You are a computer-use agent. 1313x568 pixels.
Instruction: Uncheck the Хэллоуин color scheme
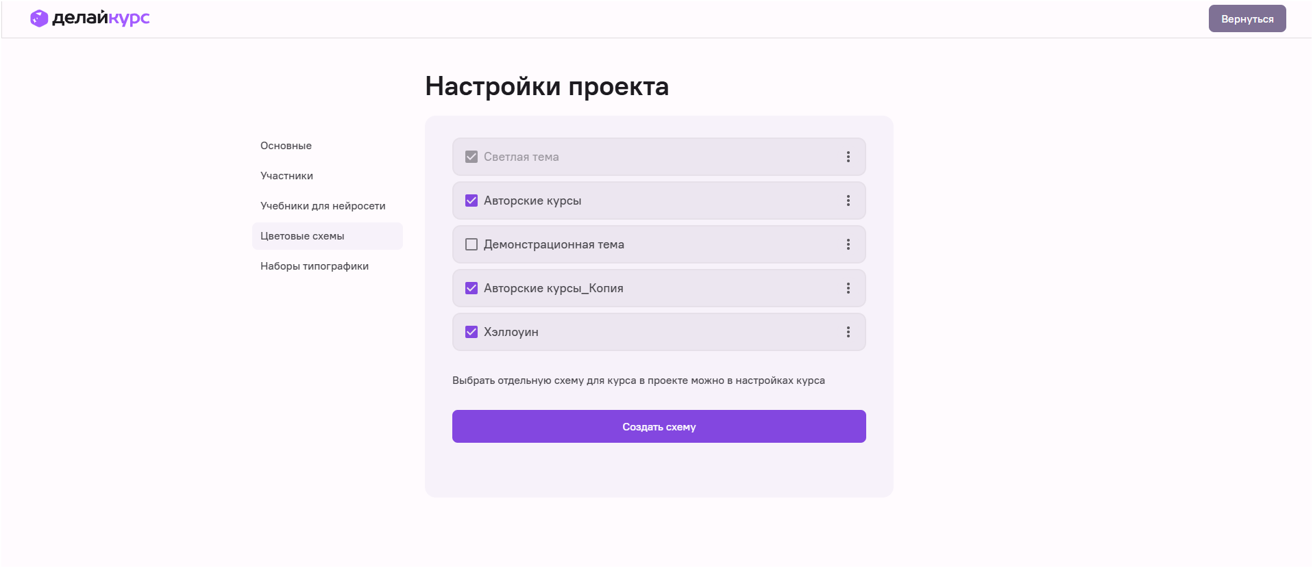(471, 332)
